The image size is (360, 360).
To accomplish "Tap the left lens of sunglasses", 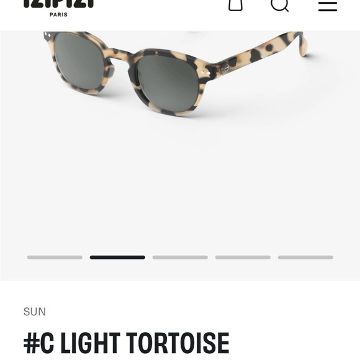I will coord(79,61).
